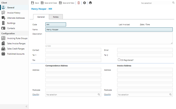Delete the client with the trash icon
Viewport: 176px width, 109px height.
click(79, 3)
